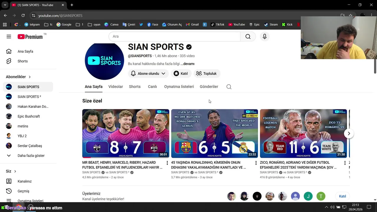Open site information icon in address bar
377x212 pixels.
(34, 15)
